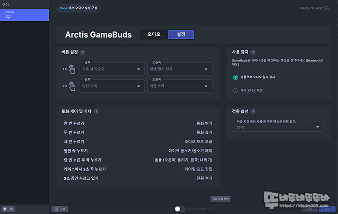The image size is (338, 214).
Task: Select the Default configuration in sidebar
Action: pyautogui.click(x=25, y=15)
